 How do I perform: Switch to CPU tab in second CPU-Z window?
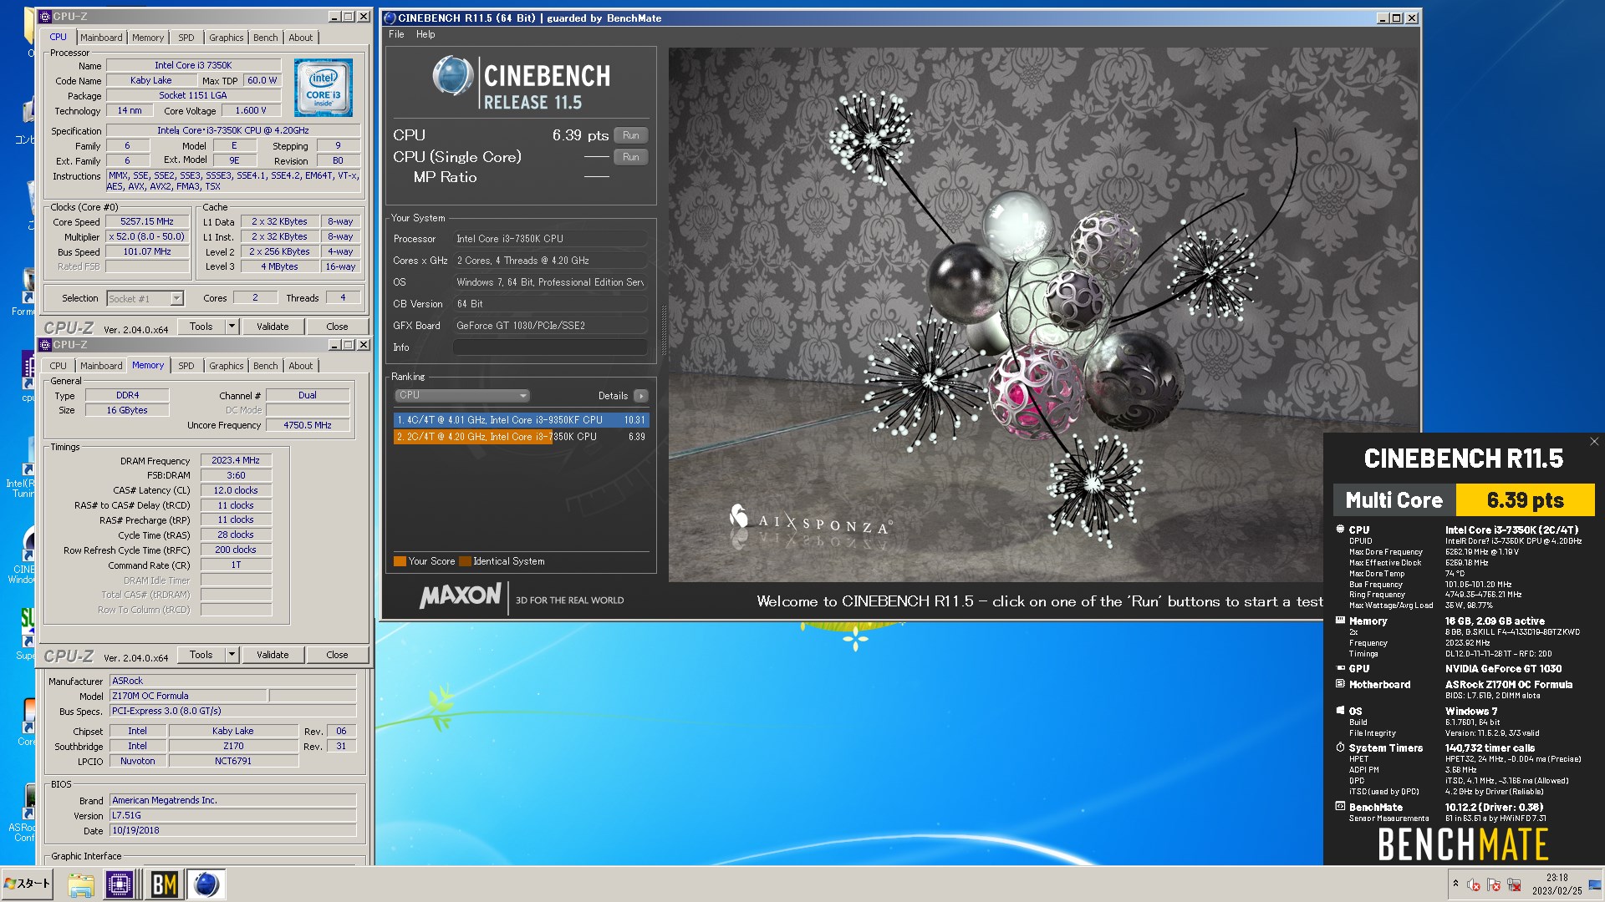(x=58, y=366)
